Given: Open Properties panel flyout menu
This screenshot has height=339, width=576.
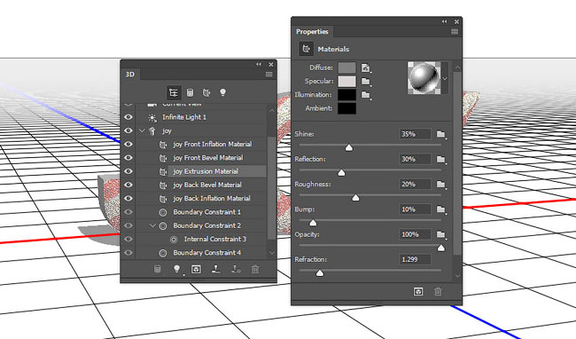Looking at the screenshot, I should [455, 32].
